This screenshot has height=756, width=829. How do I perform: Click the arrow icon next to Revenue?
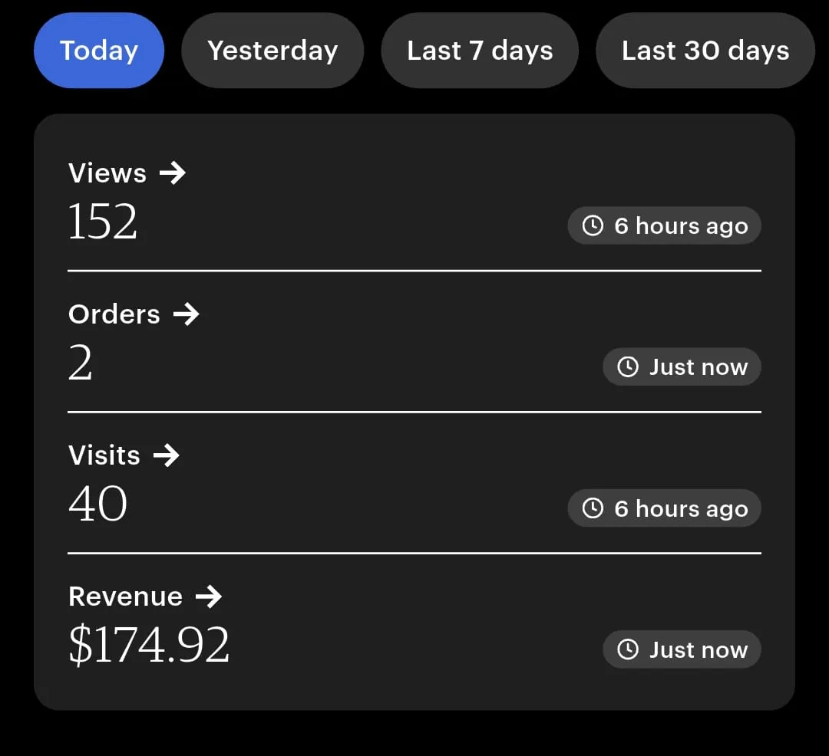click(208, 597)
